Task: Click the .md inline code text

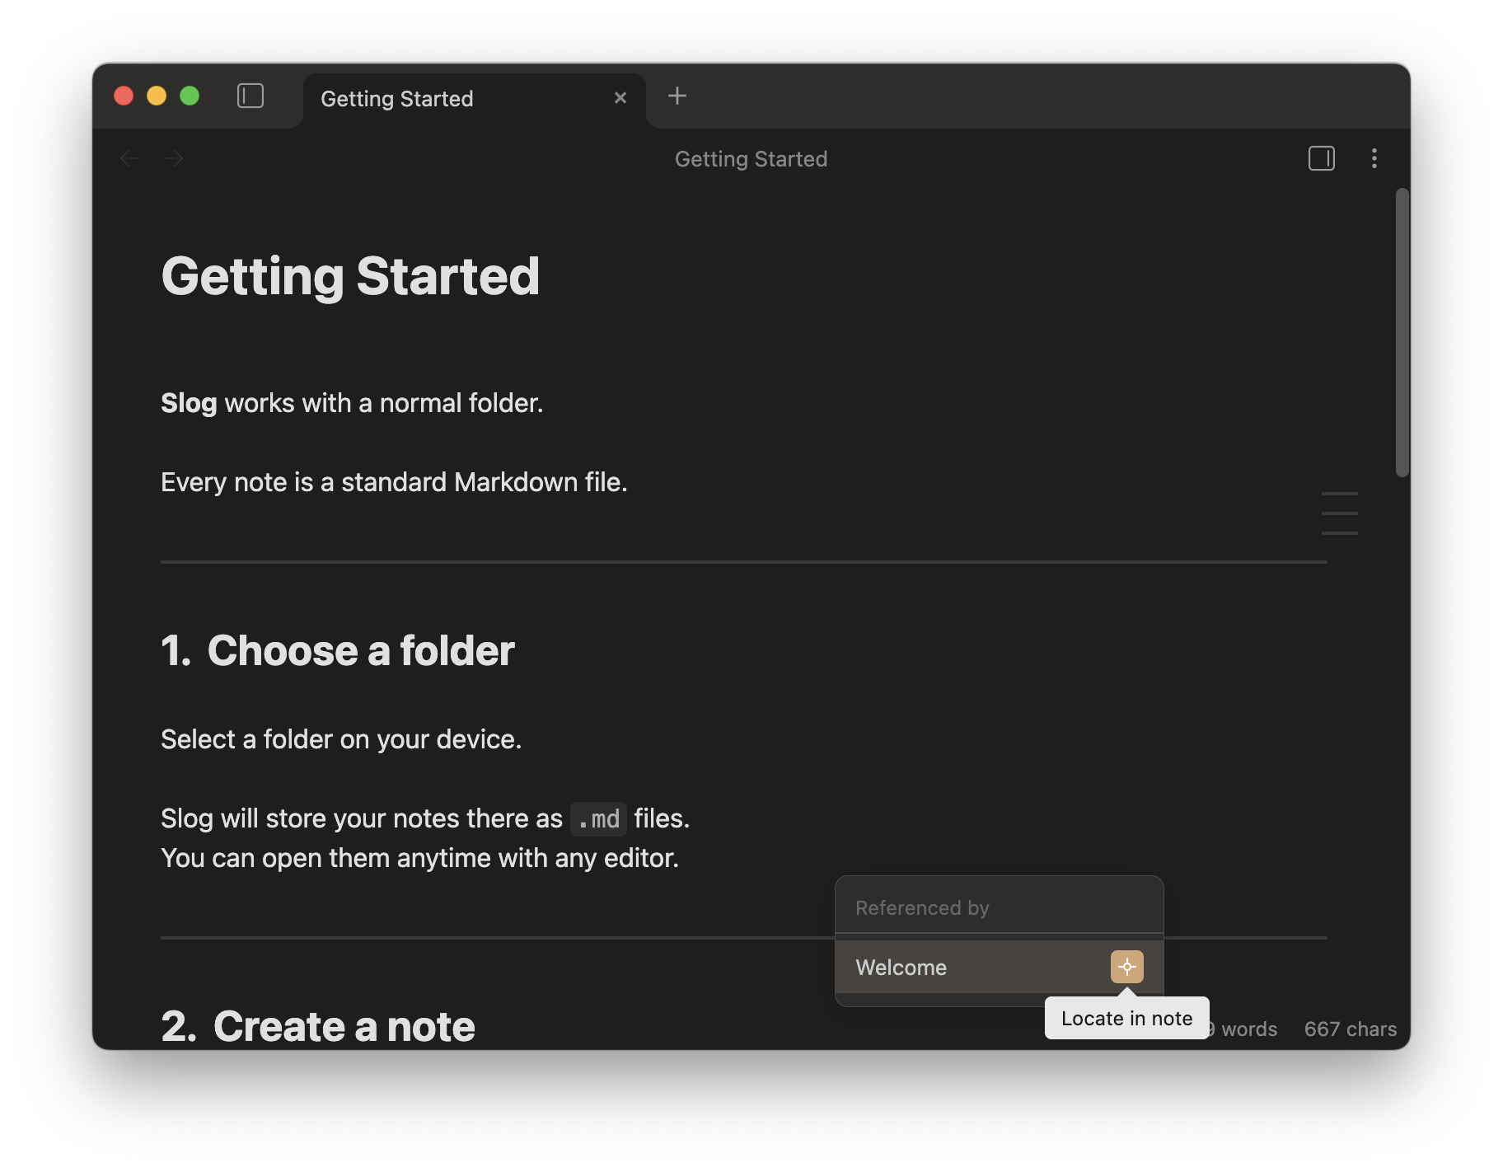Action: point(598,819)
